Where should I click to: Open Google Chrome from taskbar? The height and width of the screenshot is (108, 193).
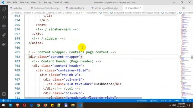tap(38, 105)
